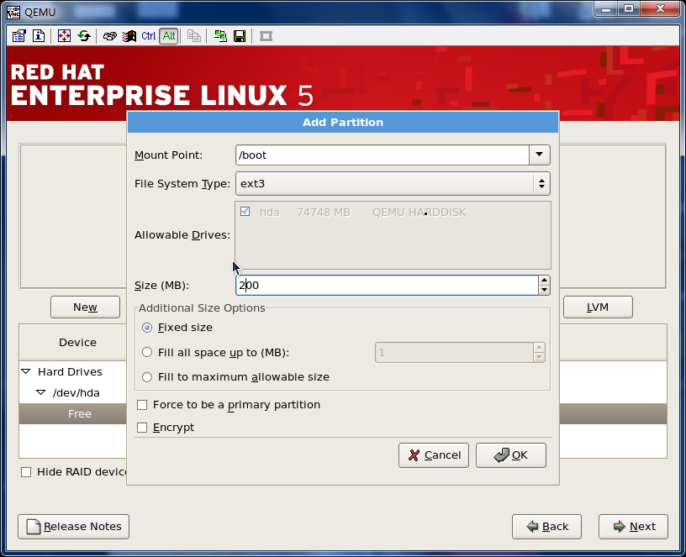The height and width of the screenshot is (557, 686).
Task: Increase the fill-up-to MB value spinner
Action: tap(539, 348)
